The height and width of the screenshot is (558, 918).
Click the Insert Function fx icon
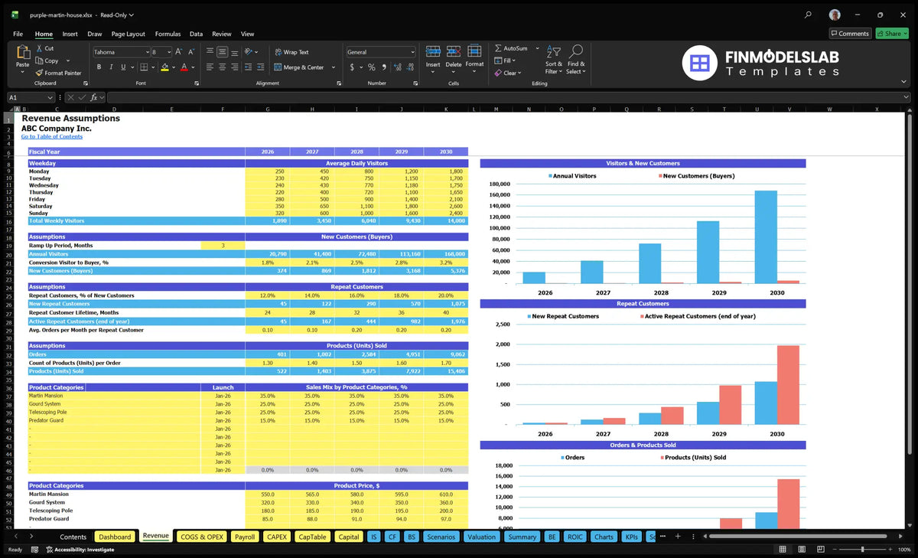(94, 97)
